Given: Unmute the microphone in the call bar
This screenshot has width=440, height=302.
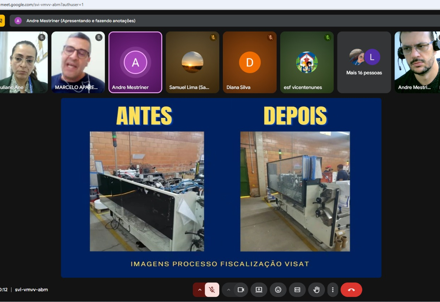Looking at the screenshot, I should 212,290.
